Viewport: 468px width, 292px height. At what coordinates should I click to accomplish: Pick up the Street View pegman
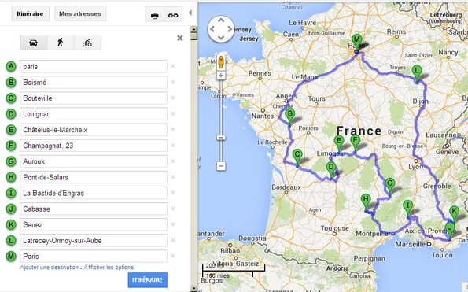[x=221, y=62]
